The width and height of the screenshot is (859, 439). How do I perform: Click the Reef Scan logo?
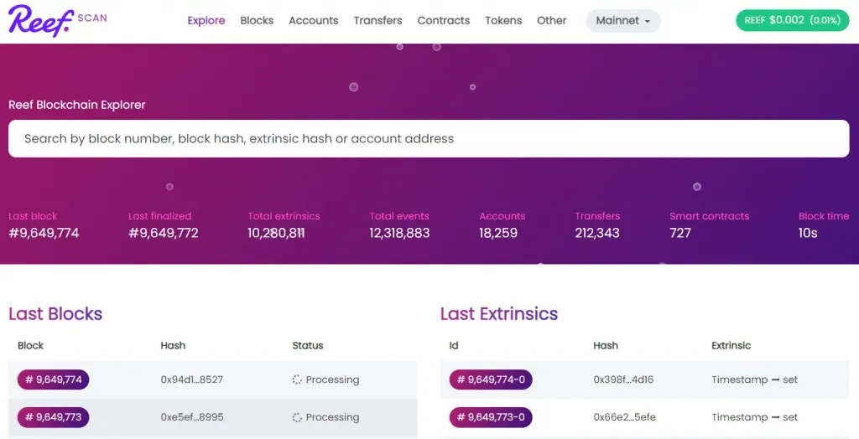coord(57,20)
